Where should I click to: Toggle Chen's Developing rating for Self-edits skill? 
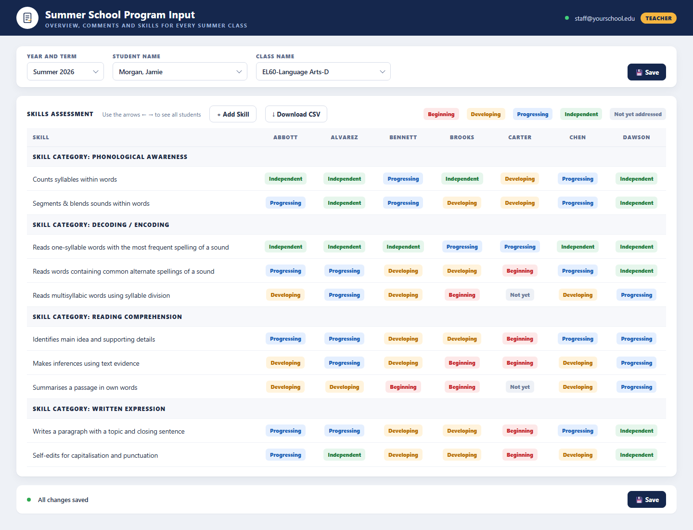point(577,455)
